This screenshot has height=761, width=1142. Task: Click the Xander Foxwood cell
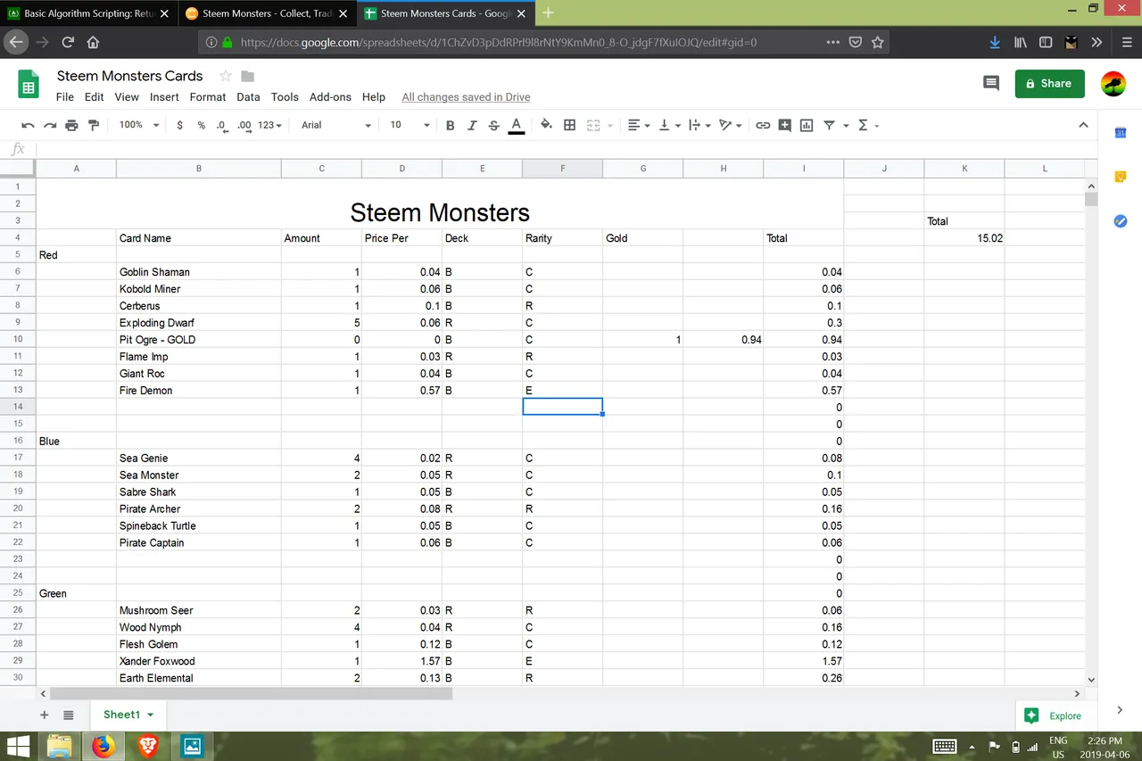tap(199, 661)
